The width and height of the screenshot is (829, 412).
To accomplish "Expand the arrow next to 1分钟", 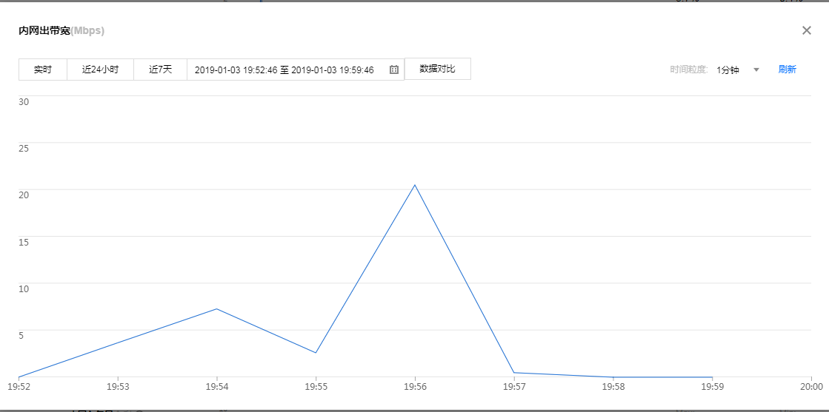I will pyautogui.click(x=756, y=70).
